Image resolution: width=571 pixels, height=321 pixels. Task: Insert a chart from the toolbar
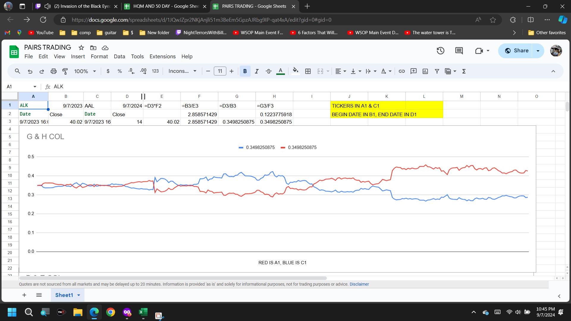point(425,71)
